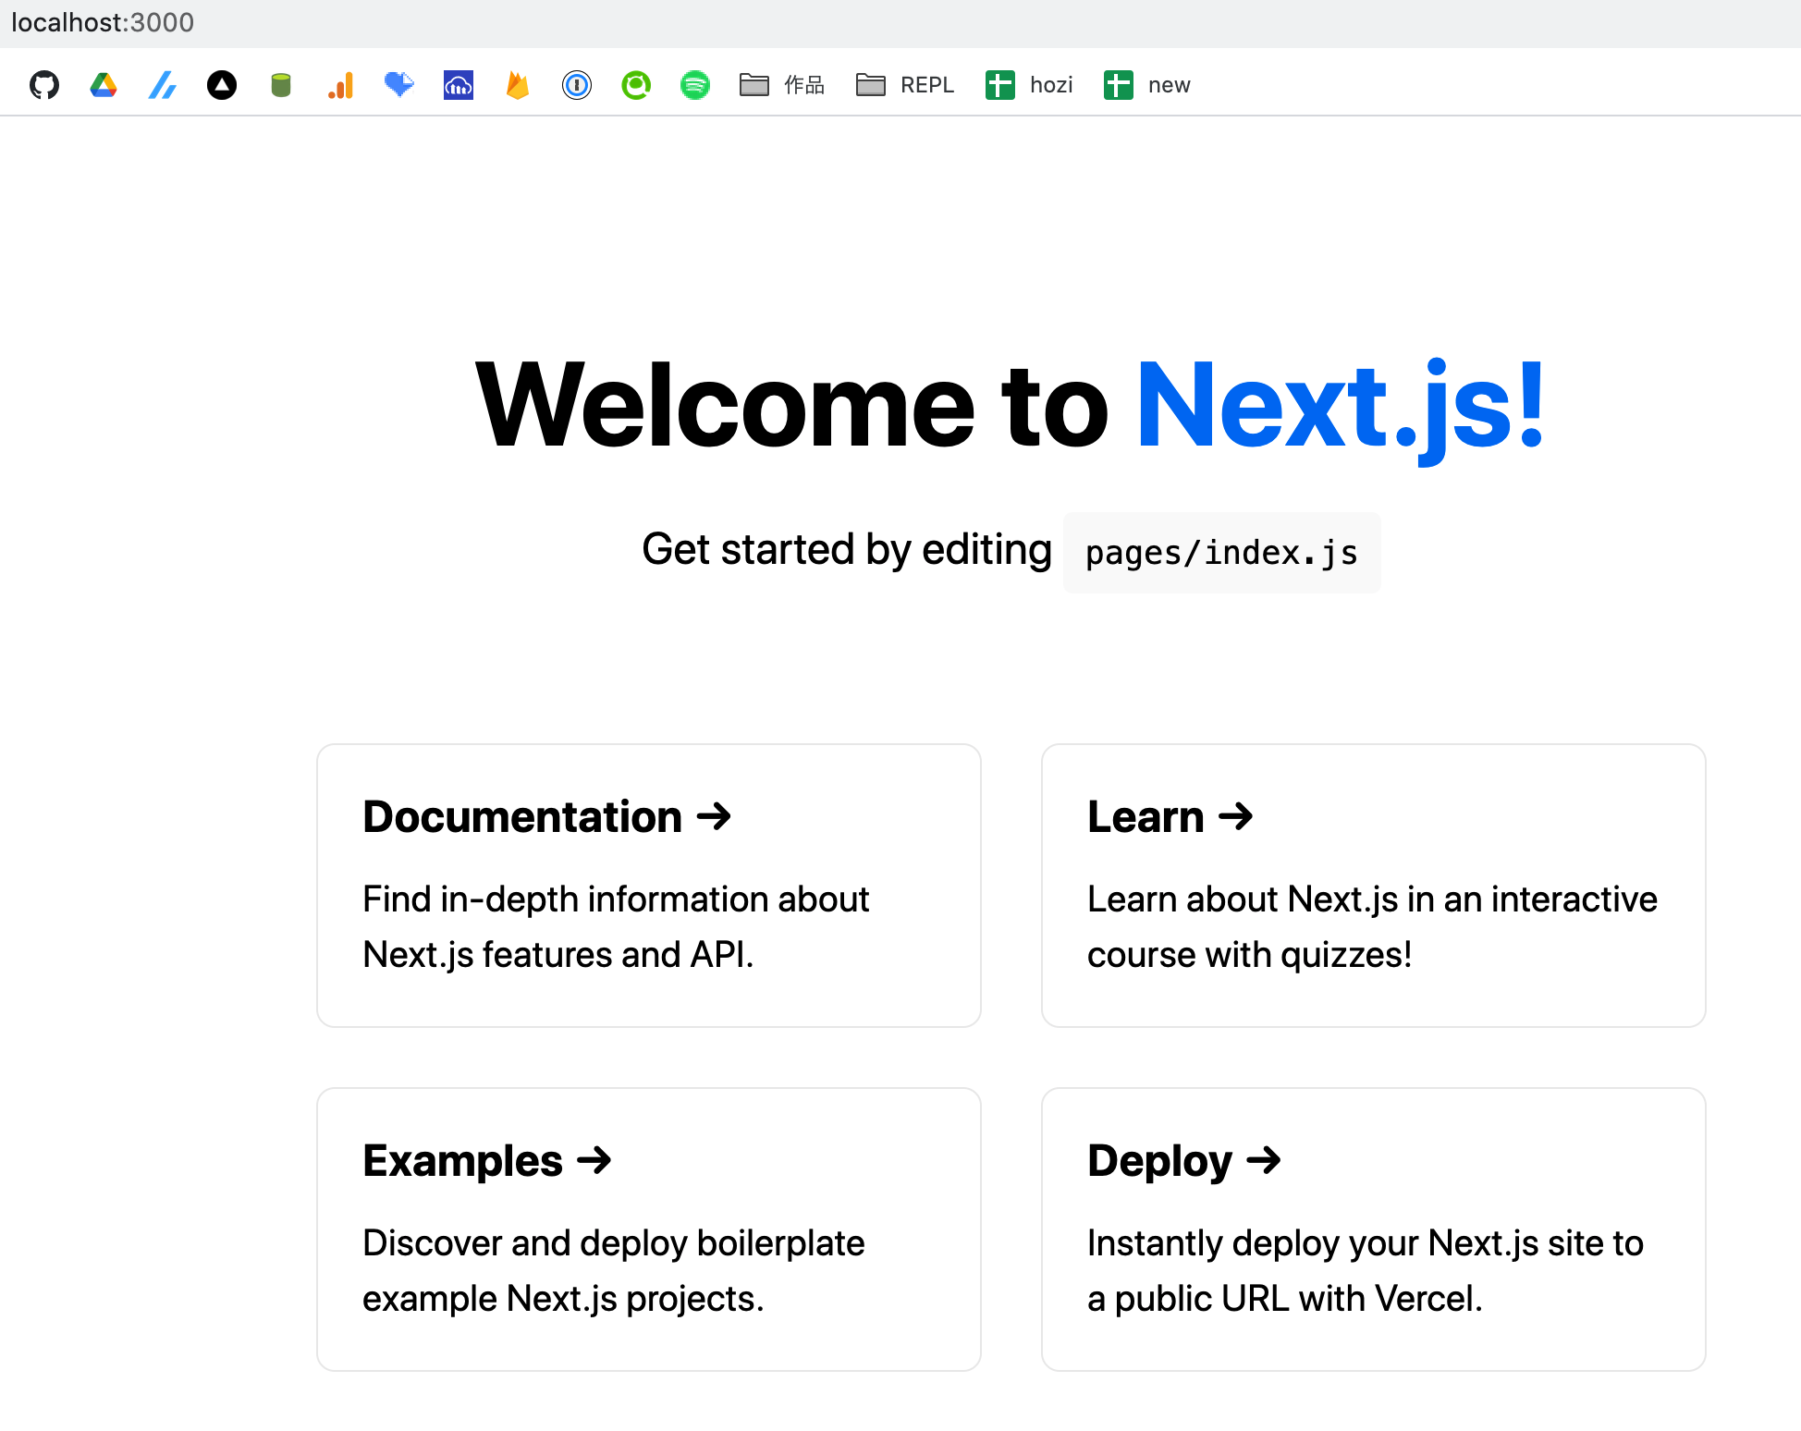Open the Google Drive bookmark

click(103, 84)
